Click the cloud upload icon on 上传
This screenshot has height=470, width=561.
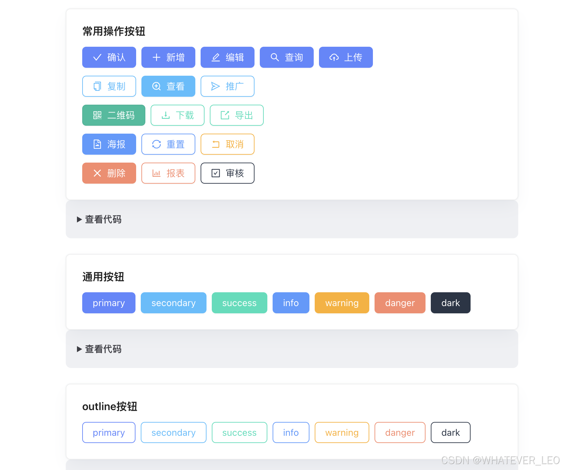334,58
